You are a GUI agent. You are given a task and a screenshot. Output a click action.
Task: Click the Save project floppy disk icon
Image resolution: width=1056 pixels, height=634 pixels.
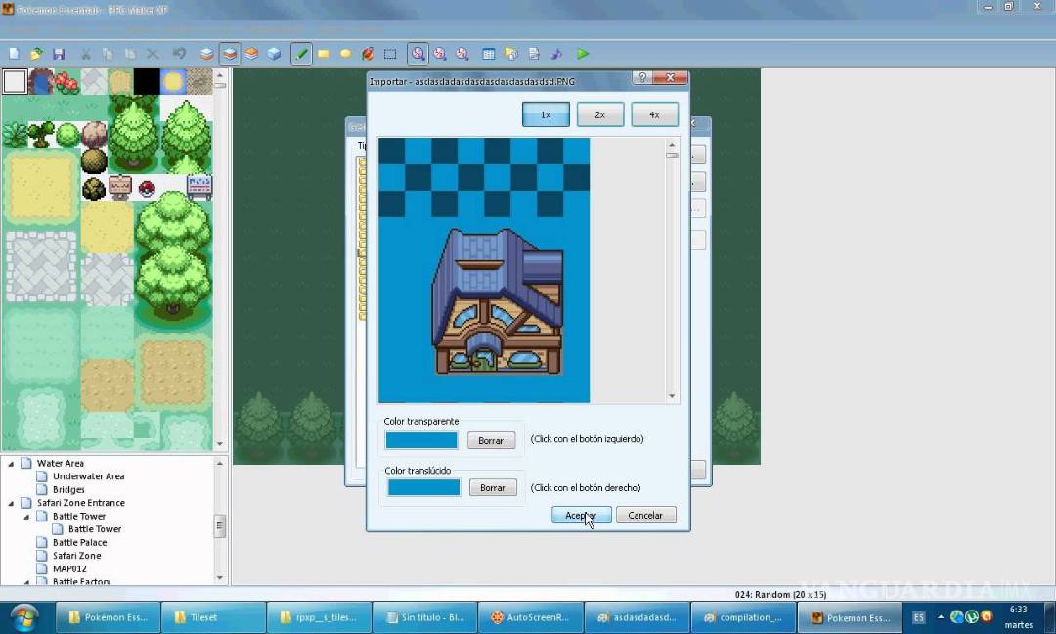[59, 54]
